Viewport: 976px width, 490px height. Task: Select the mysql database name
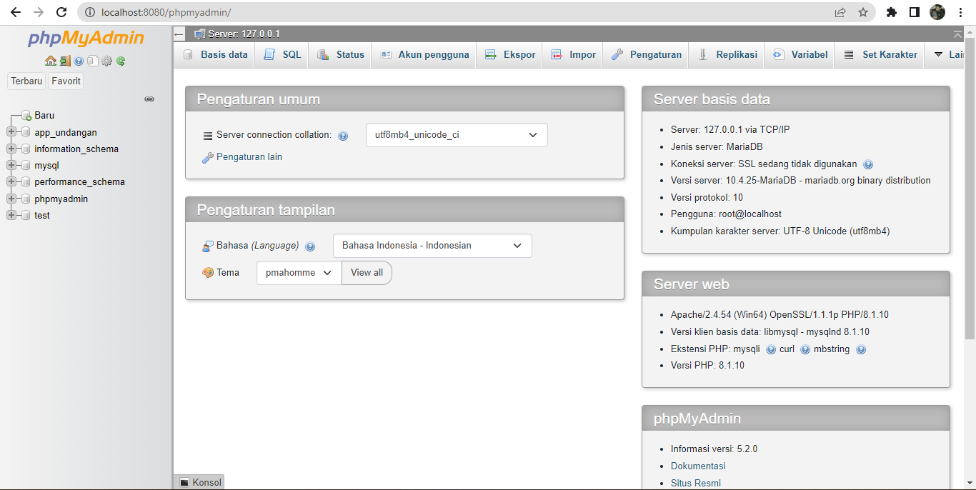click(x=46, y=166)
